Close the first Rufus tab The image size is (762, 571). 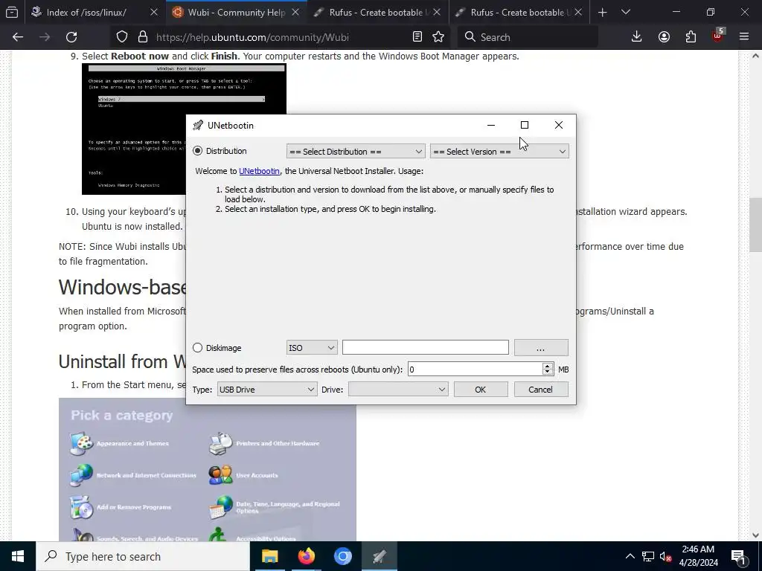pos(437,12)
